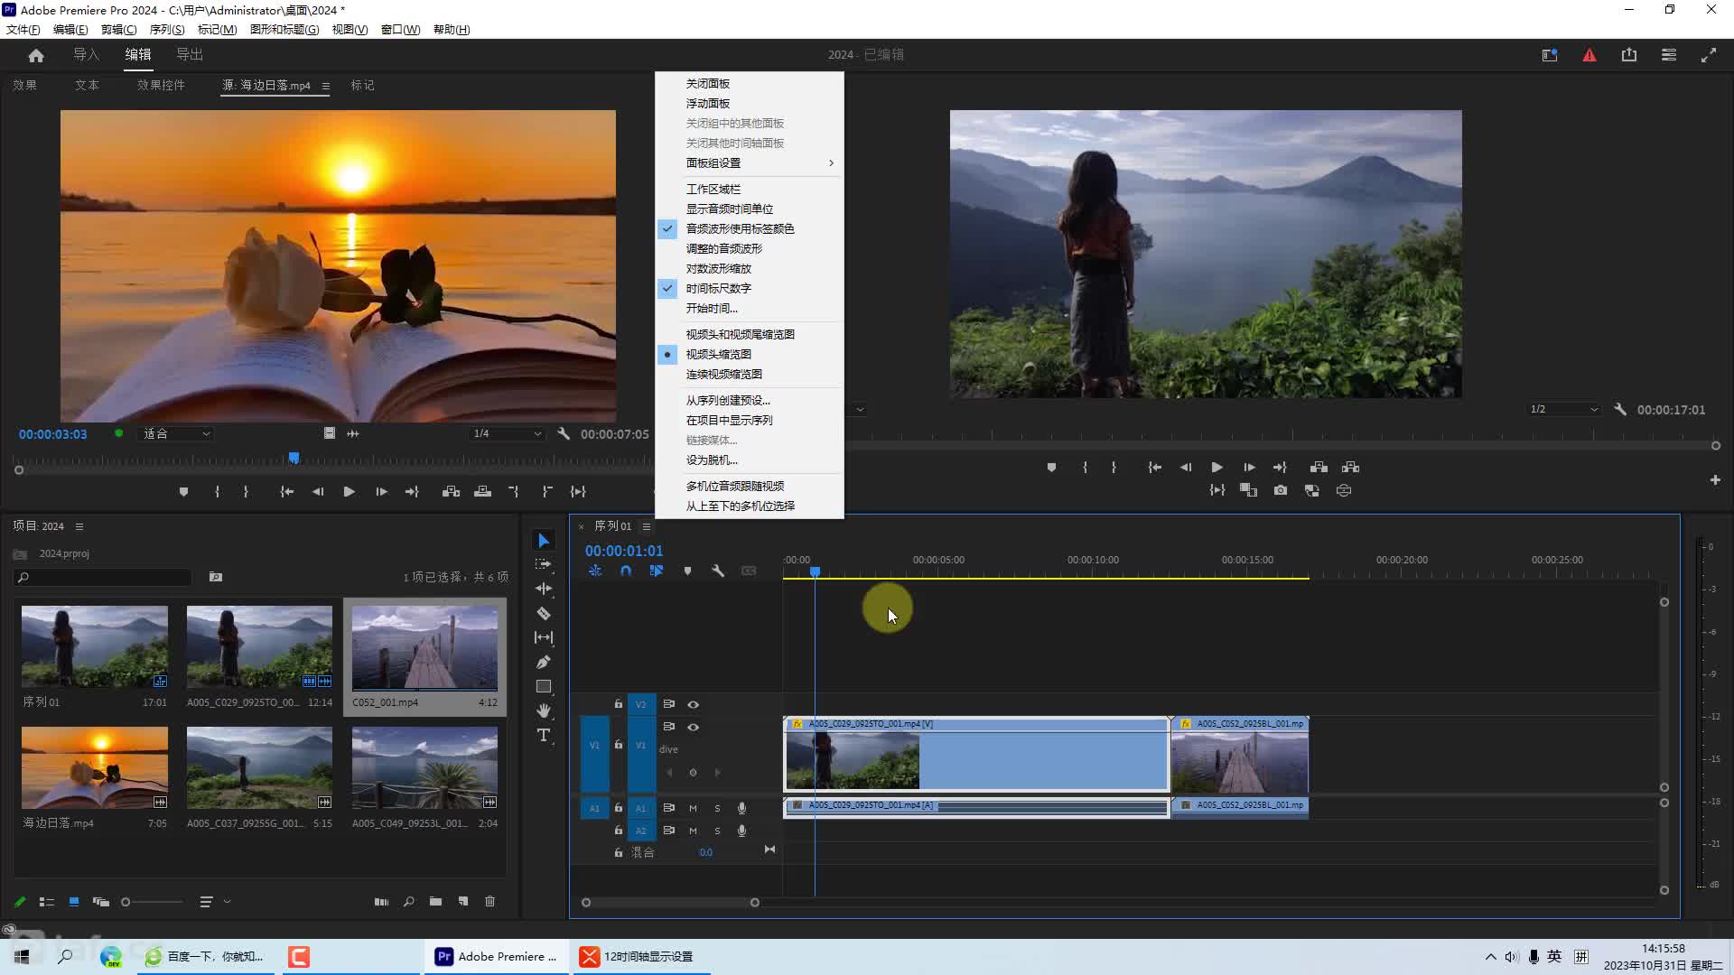Delete selected project item trash icon
Screen dimensions: 1734x975
coord(489,901)
